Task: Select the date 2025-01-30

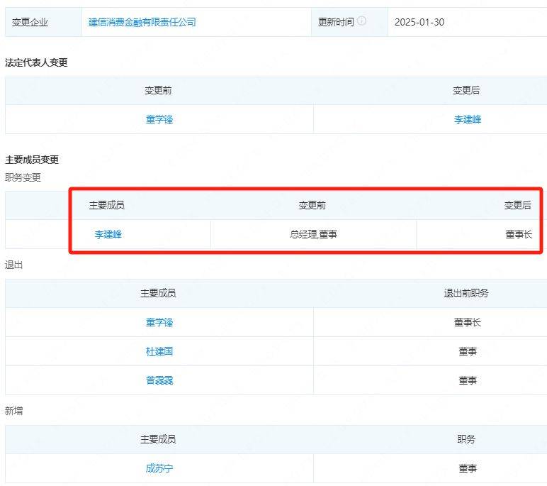Action: coord(419,23)
